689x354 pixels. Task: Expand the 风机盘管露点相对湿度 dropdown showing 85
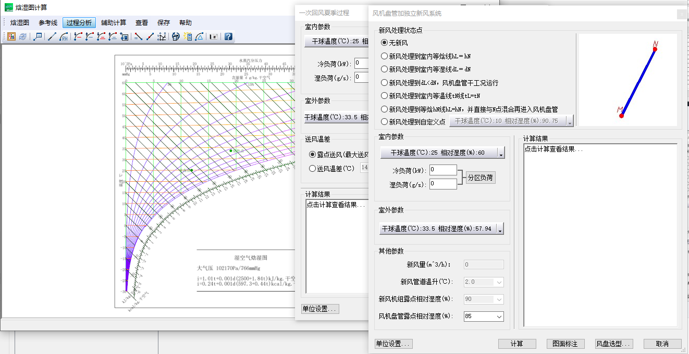[x=499, y=317]
